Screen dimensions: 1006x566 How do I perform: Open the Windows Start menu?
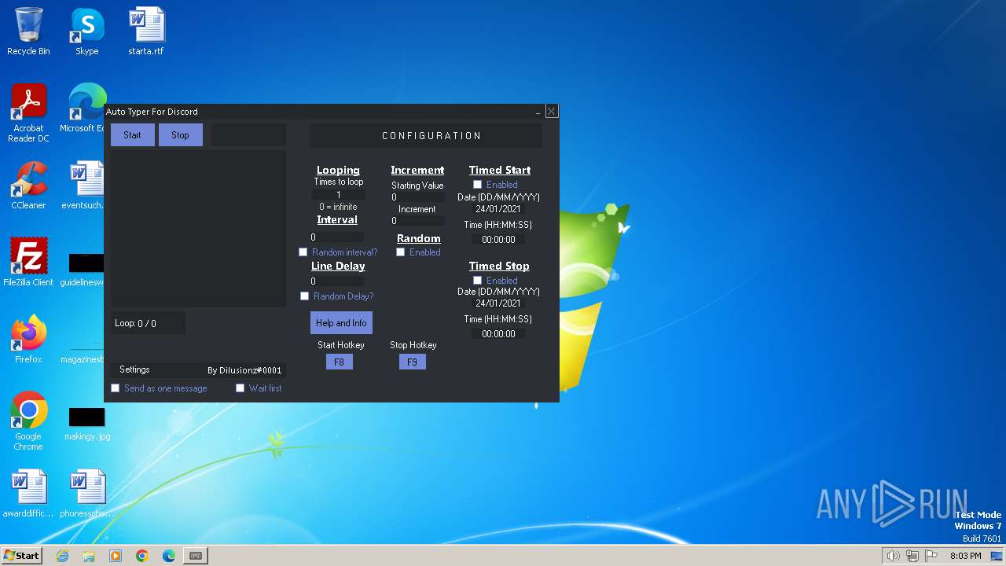[22, 556]
